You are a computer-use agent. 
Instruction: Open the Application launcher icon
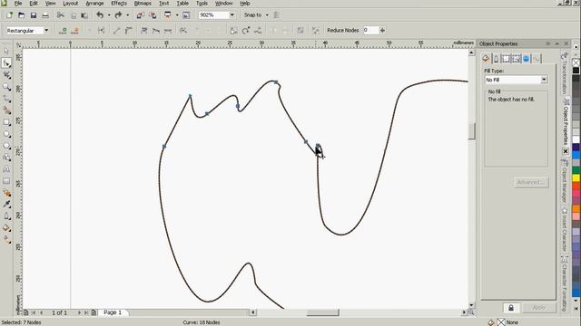coord(167,15)
